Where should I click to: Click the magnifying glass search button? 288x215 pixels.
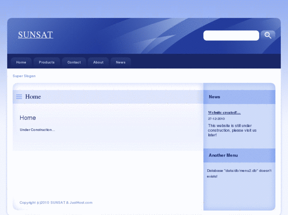pyautogui.click(x=268, y=36)
